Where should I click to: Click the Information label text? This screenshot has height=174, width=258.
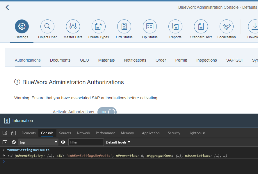[23, 121]
